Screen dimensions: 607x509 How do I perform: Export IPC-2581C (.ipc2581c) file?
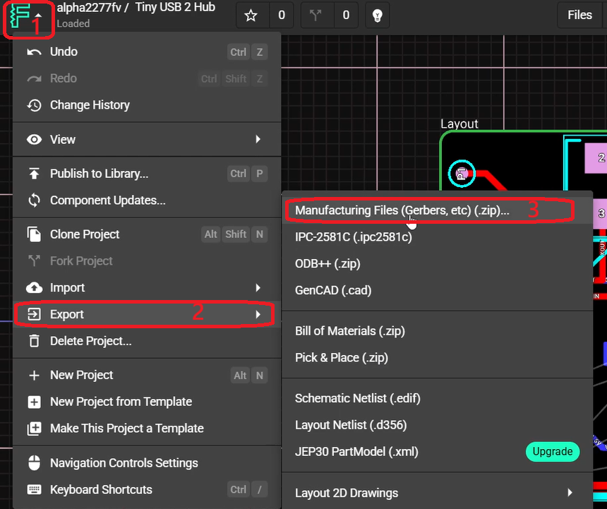click(438, 237)
